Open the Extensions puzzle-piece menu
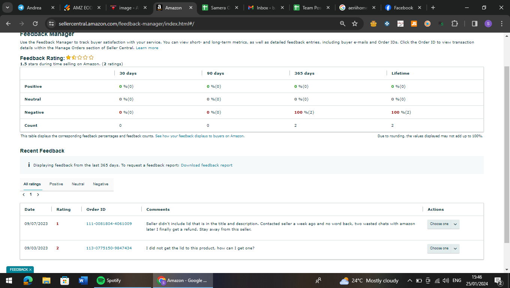 454,24
